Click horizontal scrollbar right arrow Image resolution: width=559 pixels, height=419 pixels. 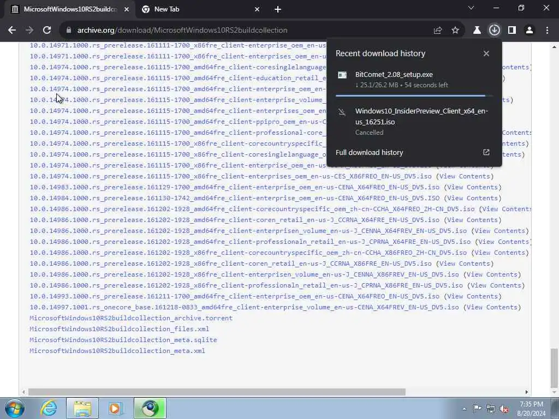coord(527,392)
